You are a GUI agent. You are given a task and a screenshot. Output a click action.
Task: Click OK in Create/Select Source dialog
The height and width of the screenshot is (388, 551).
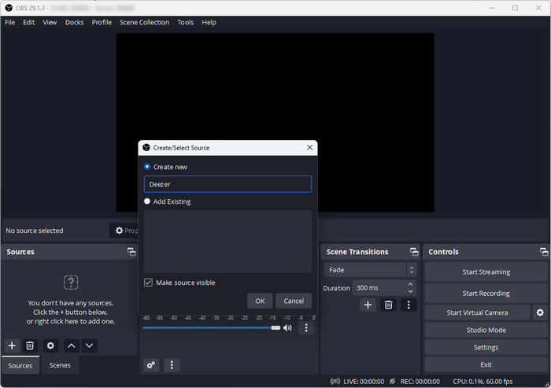click(260, 301)
